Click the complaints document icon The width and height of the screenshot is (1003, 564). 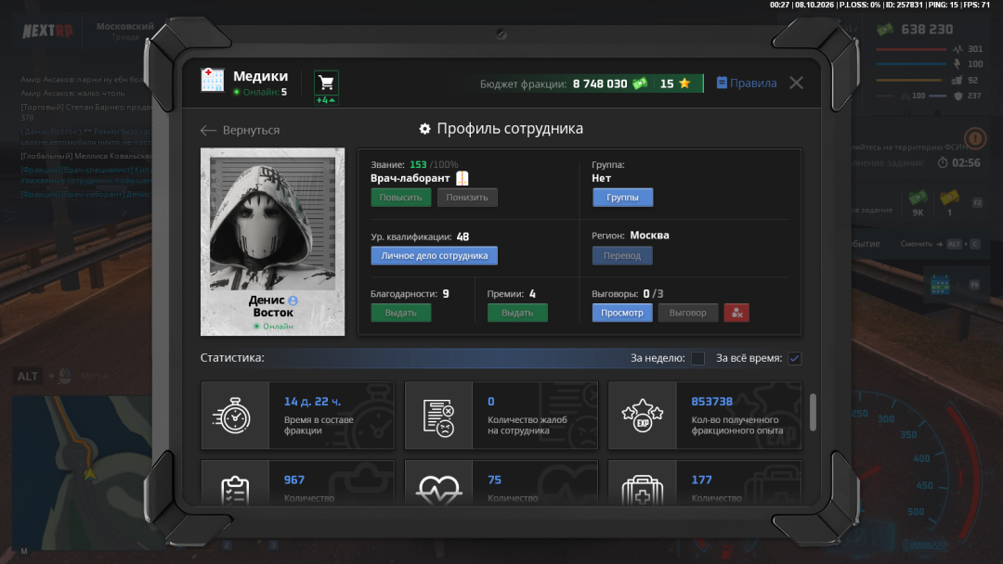coord(438,418)
